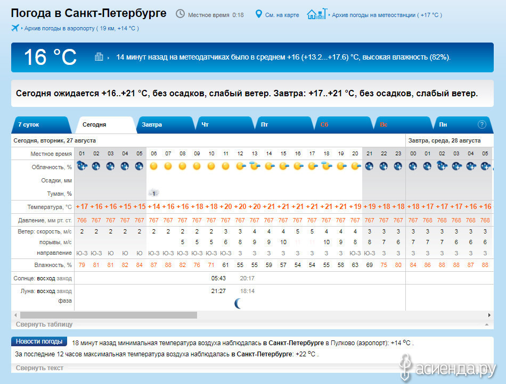Screen dimensions: 506x384
Task: Click the Завтра, среда, 28 августа header
Action: click(x=444, y=141)
